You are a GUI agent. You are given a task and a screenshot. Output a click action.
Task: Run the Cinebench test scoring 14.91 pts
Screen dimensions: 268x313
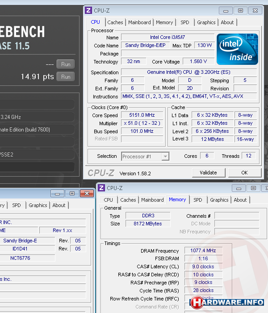coord(66,76)
